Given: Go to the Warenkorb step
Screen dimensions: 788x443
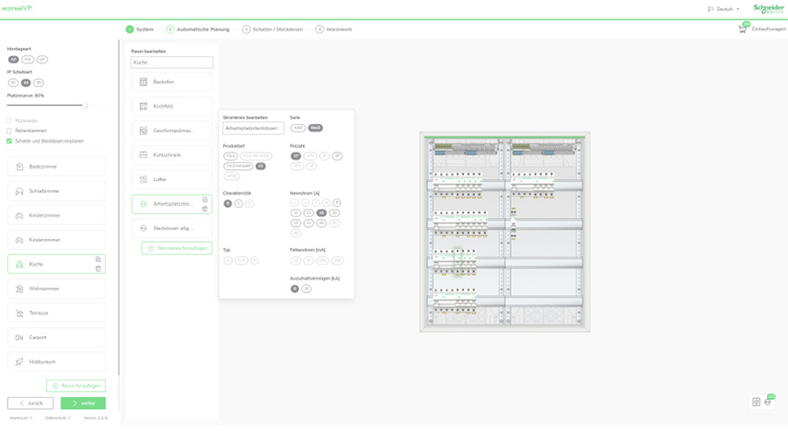Looking at the screenshot, I should [333, 29].
